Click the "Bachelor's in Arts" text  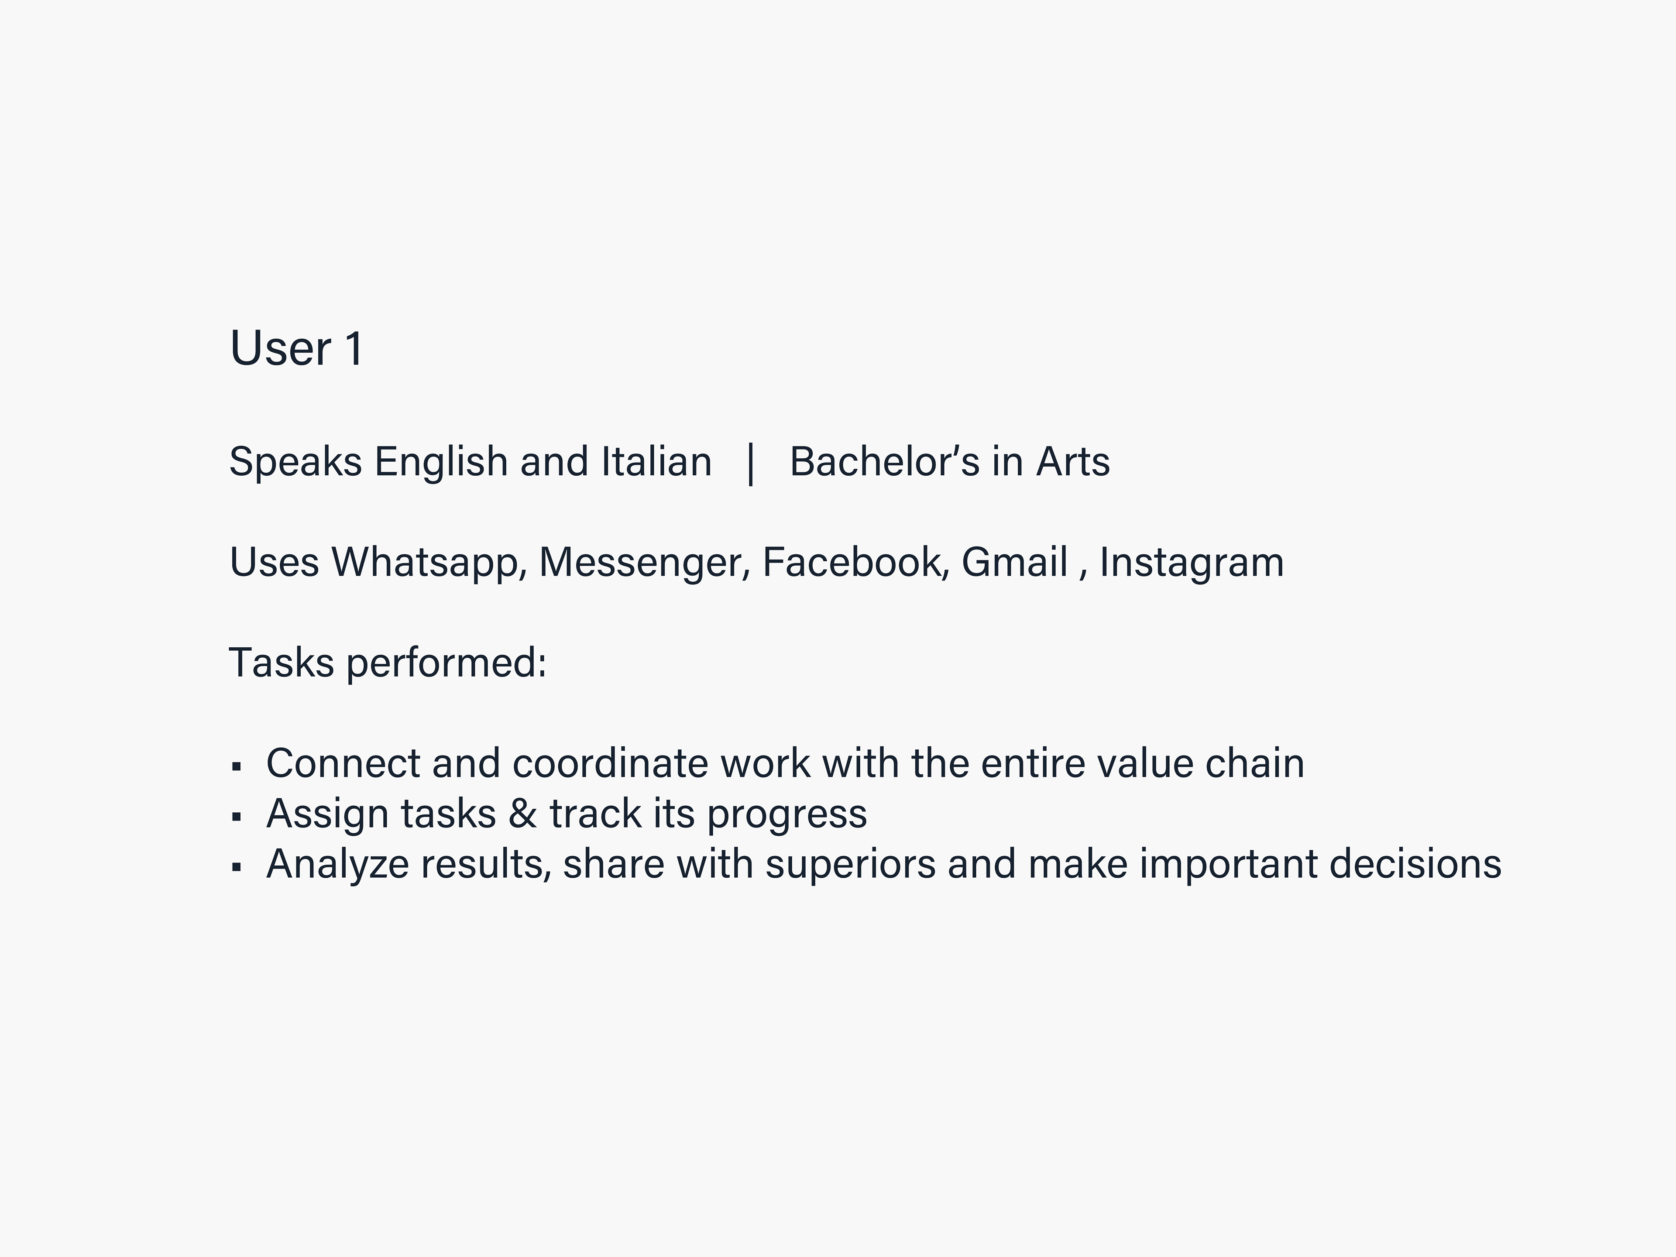[949, 461]
